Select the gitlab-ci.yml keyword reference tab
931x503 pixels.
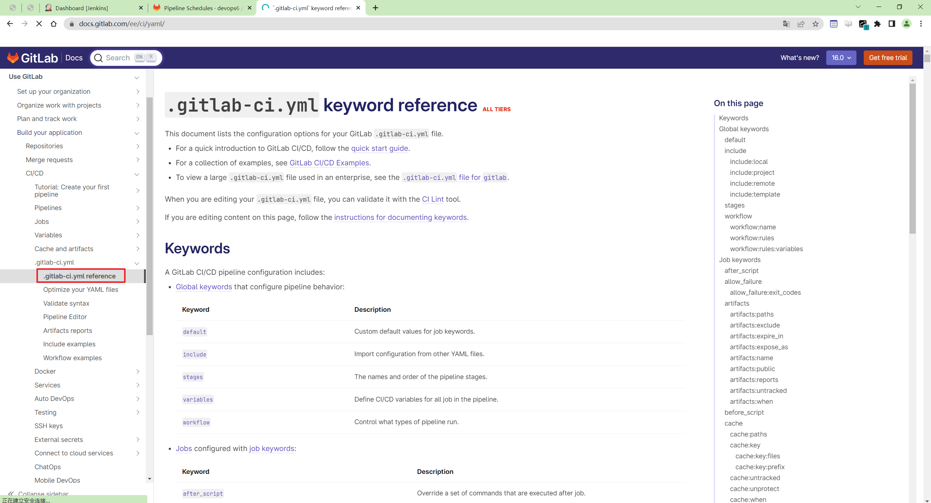(x=311, y=8)
